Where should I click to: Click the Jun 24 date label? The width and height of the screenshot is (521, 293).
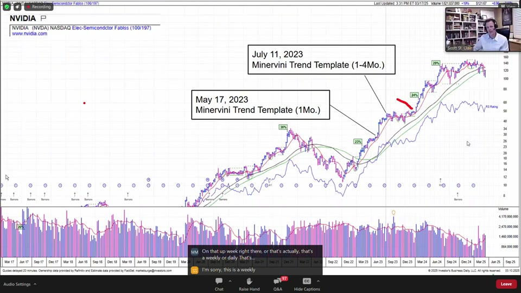[437, 262]
